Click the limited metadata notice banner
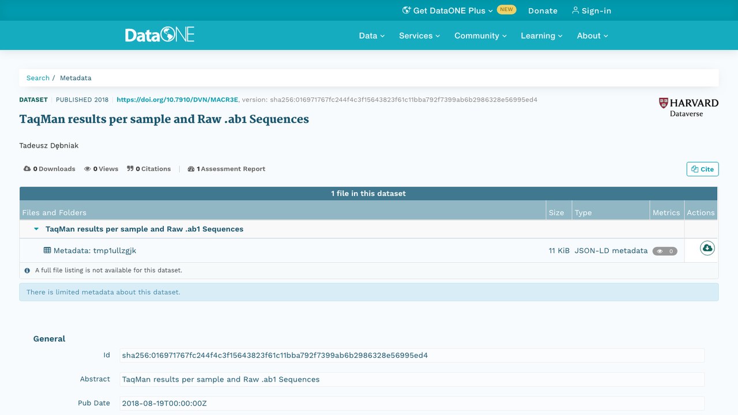 (x=369, y=292)
